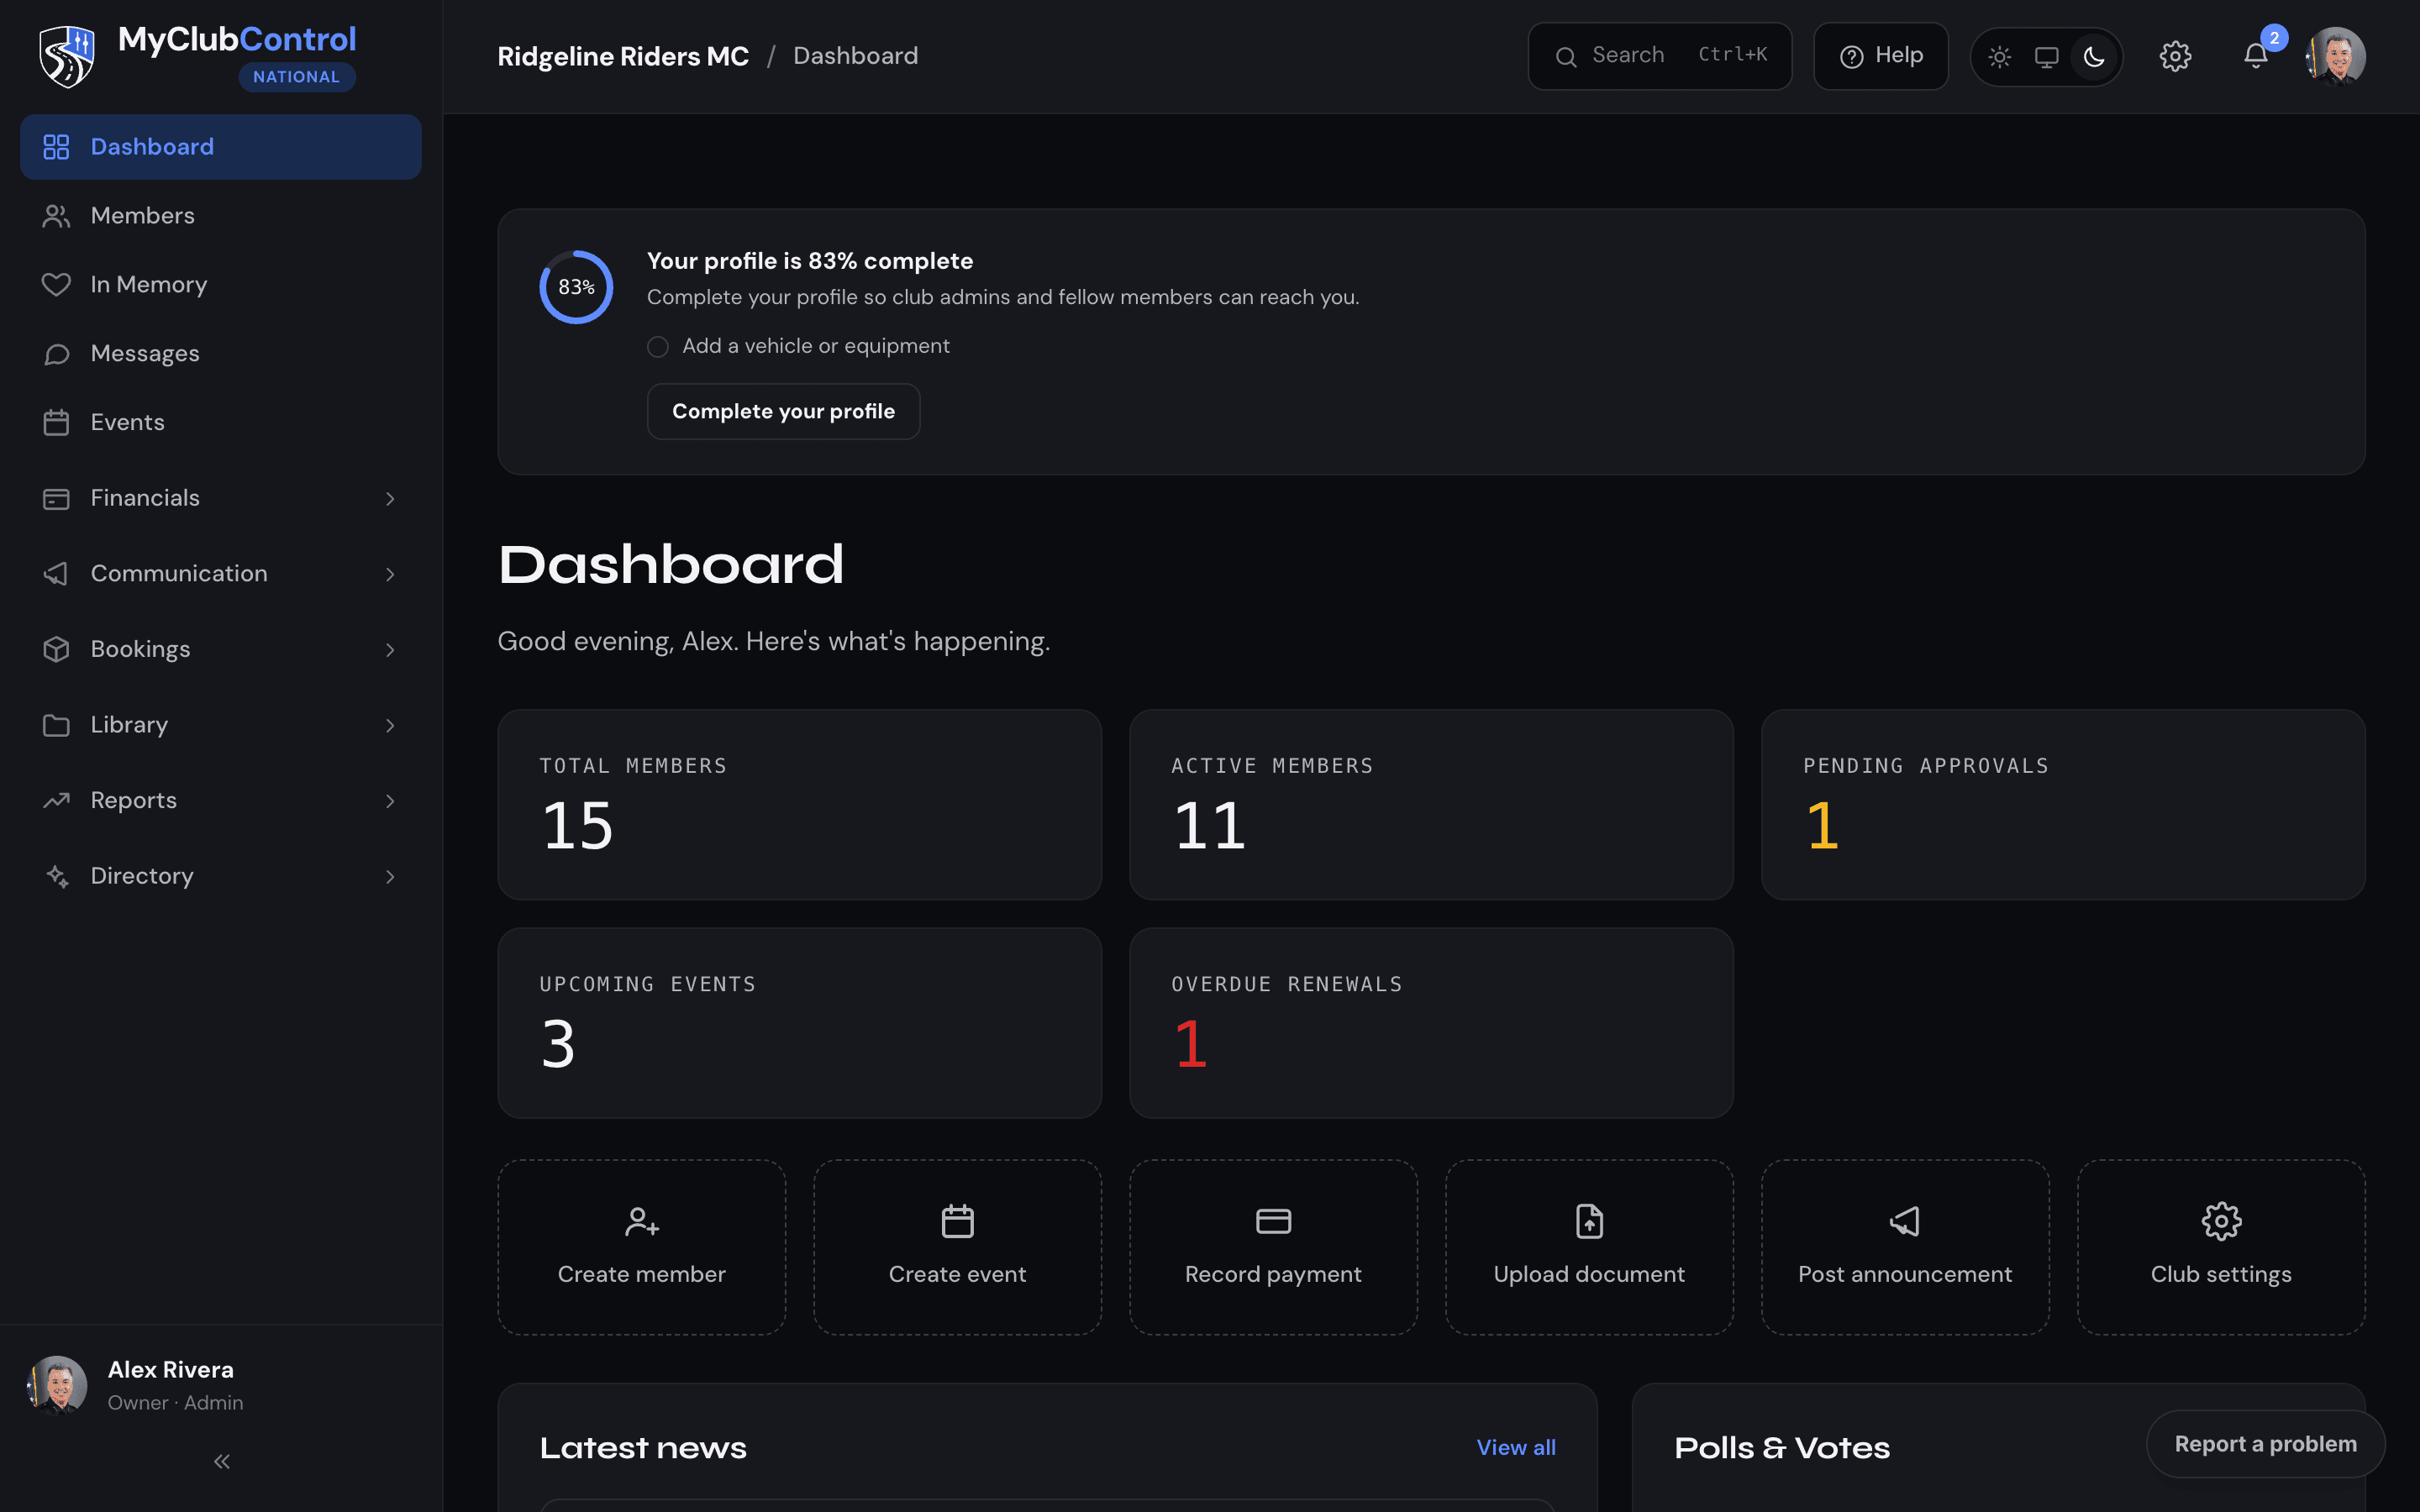Click the Club settings quick action label
The image size is (2420, 1512).
(x=2221, y=1274)
